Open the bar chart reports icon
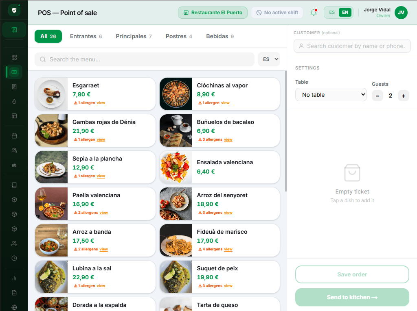This screenshot has width=417, height=311. (14, 278)
